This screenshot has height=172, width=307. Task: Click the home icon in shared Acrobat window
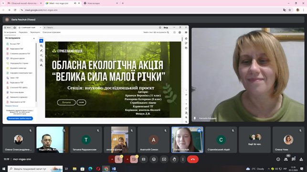click(x=14, y=28)
